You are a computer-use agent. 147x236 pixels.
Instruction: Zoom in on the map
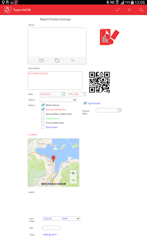pos(73,173)
